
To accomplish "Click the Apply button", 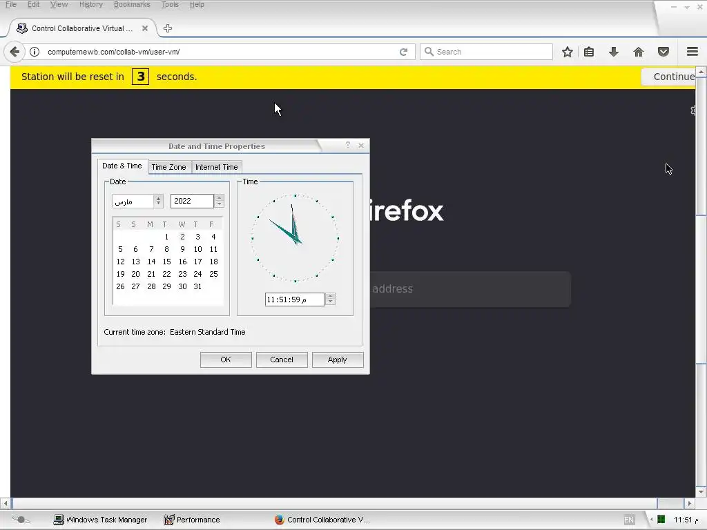I will 338,360.
